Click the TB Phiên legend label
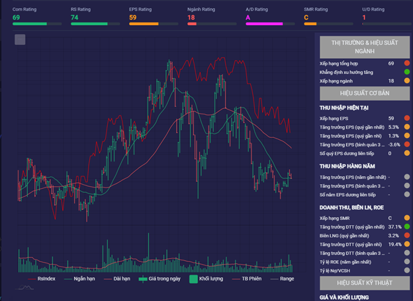The image size is (413, 301). [x=250, y=279]
